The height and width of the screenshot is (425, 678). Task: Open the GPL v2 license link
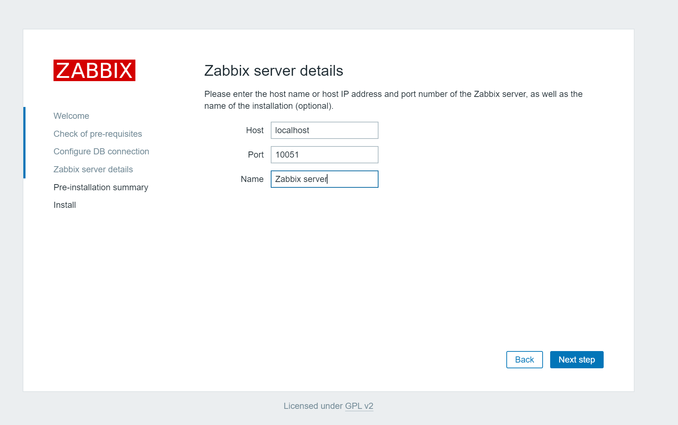pyautogui.click(x=359, y=406)
